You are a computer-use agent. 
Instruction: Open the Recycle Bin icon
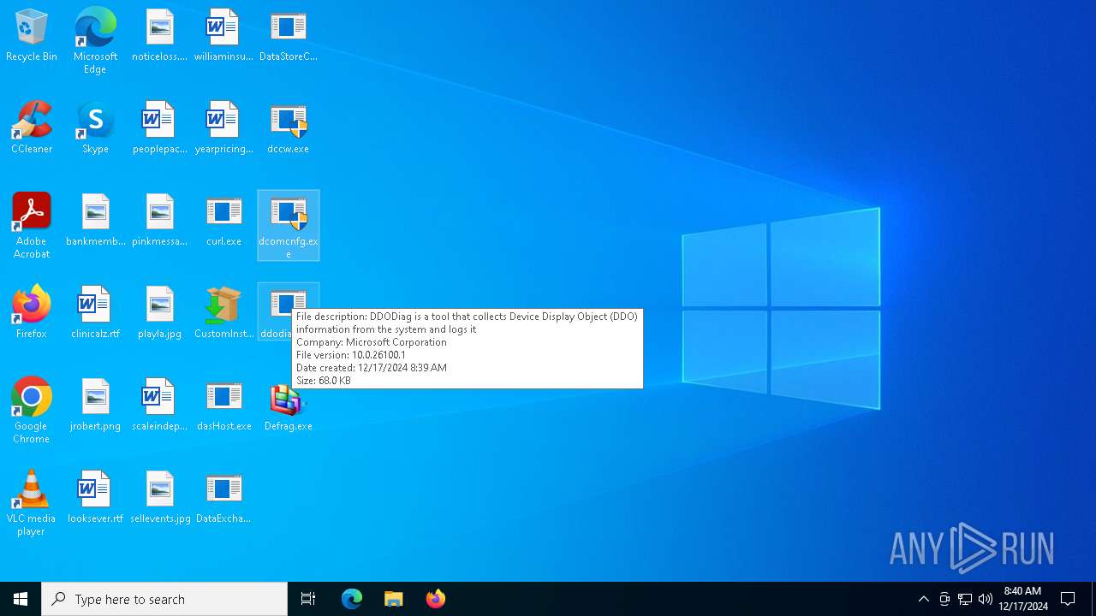pyautogui.click(x=32, y=36)
